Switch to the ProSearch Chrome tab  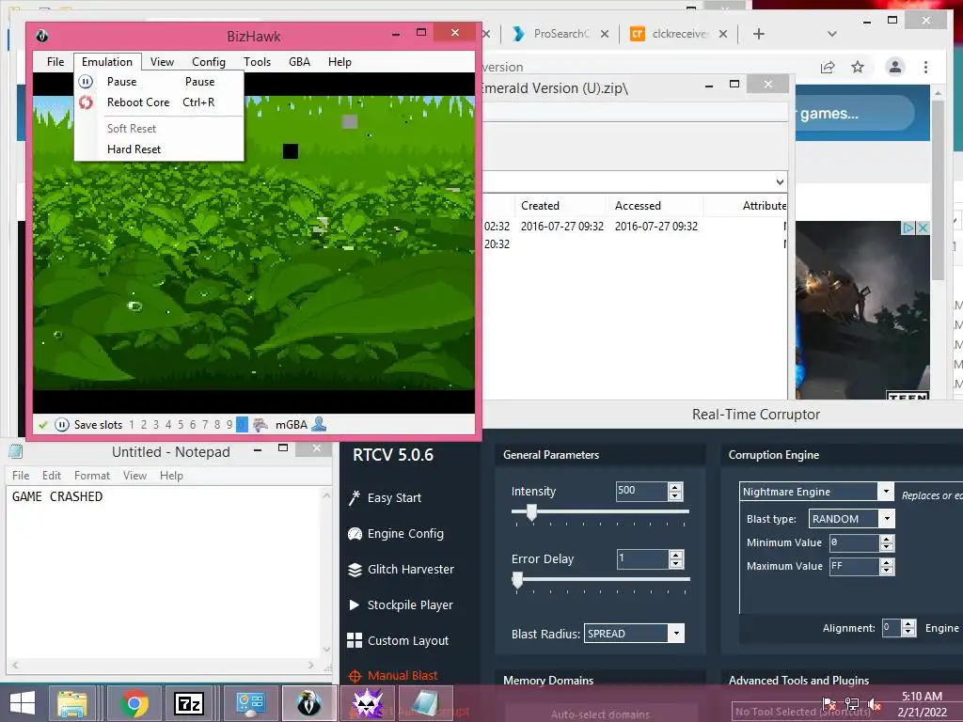click(x=560, y=34)
